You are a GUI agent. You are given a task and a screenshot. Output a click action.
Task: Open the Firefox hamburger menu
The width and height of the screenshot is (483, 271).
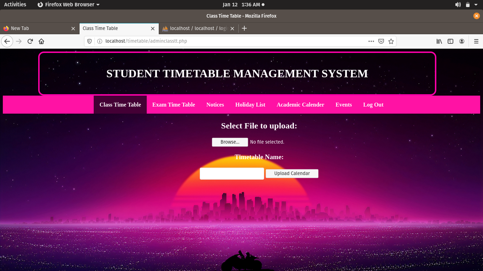click(x=476, y=41)
